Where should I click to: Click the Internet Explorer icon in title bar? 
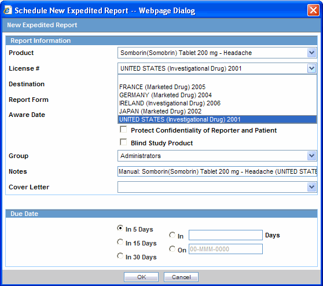8,10
